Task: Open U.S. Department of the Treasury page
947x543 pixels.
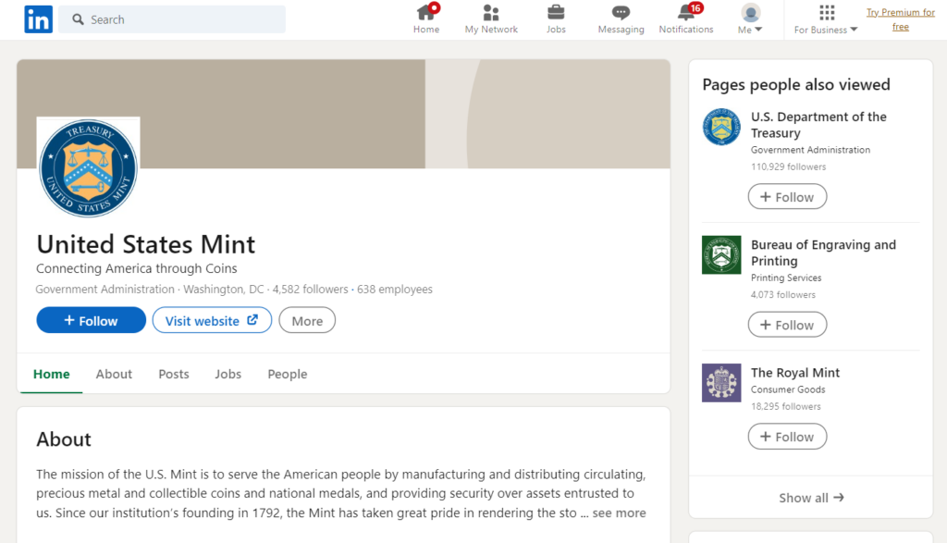Action: (818, 125)
